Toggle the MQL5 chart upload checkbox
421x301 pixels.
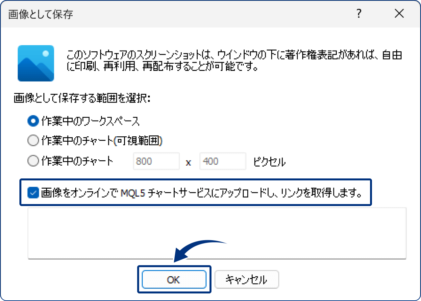tap(33, 193)
